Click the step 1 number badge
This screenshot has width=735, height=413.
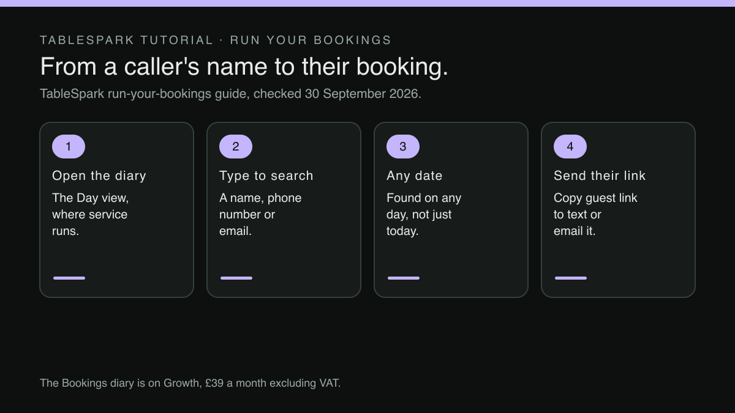pyautogui.click(x=69, y=147)
